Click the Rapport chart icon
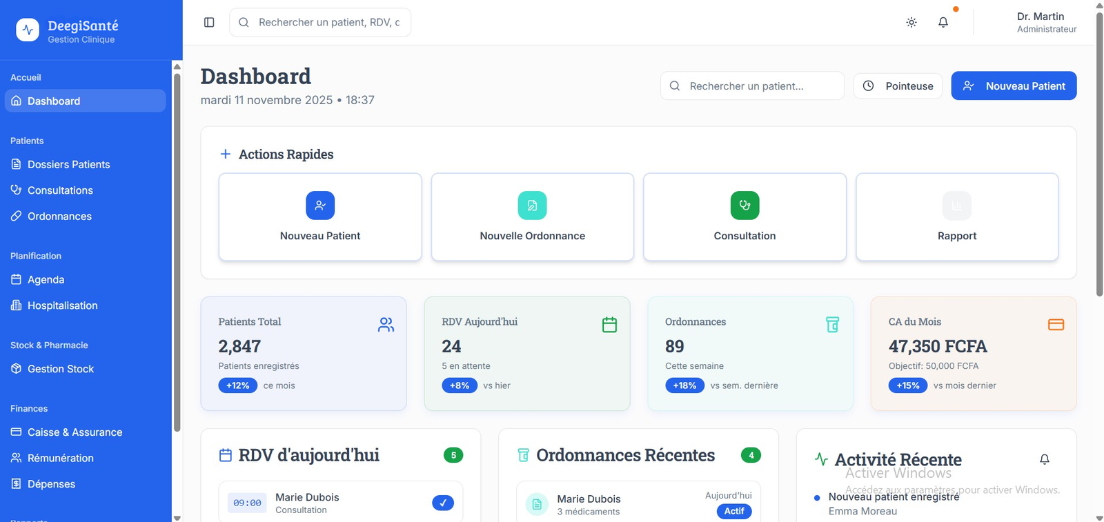 pyautogui.click(x=956, y=205)
